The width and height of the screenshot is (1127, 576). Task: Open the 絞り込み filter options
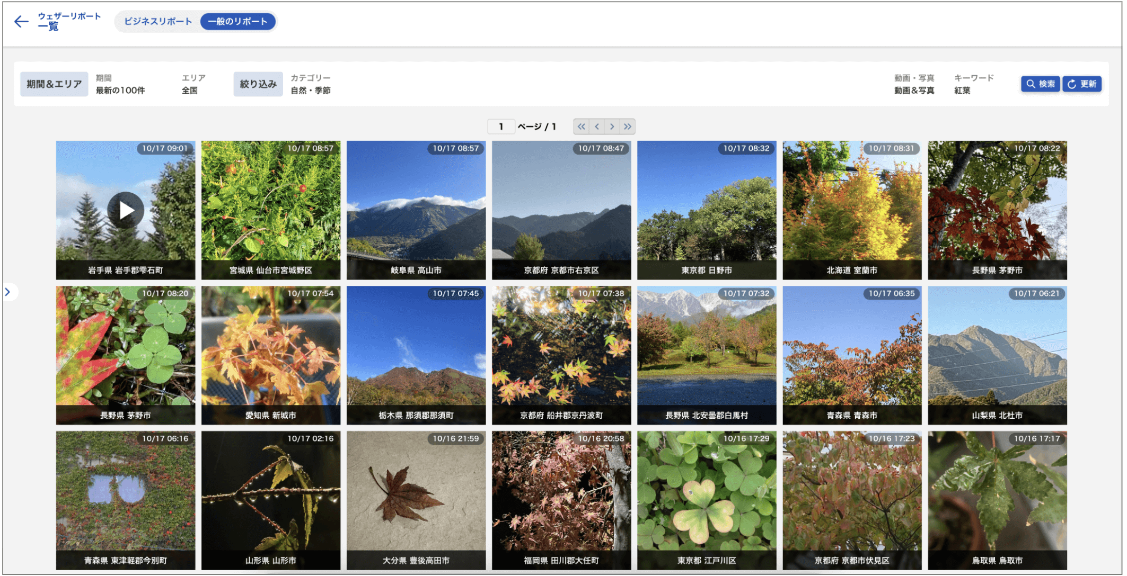coord(258,84)
